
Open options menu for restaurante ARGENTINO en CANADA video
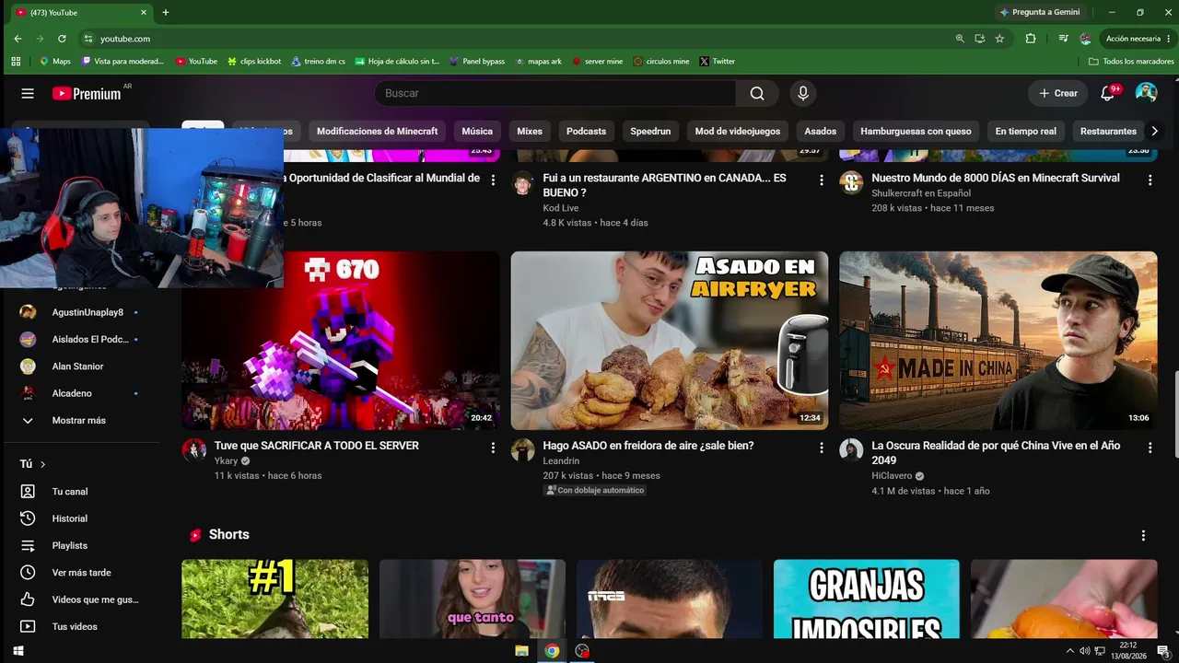pyautogui.click(x=822, y=180)
